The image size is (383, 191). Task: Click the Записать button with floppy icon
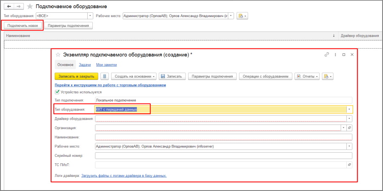pyautogui.click(x=172, y=76)
